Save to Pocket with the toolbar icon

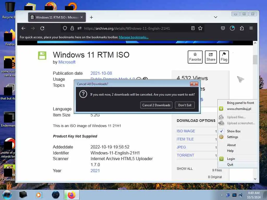point(223,28)
